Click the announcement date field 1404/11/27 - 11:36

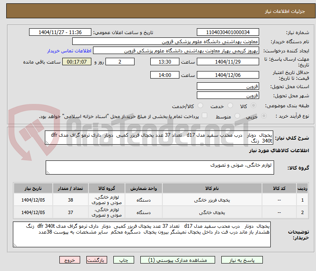click(x=60, y=32)
